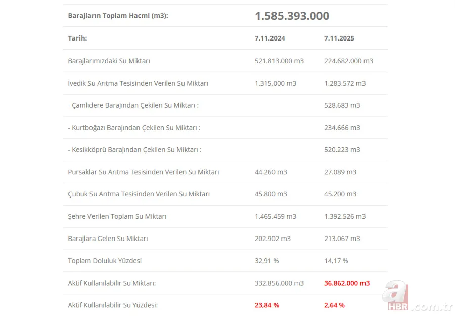Click the red 2,64 % value

click(334, 305)
